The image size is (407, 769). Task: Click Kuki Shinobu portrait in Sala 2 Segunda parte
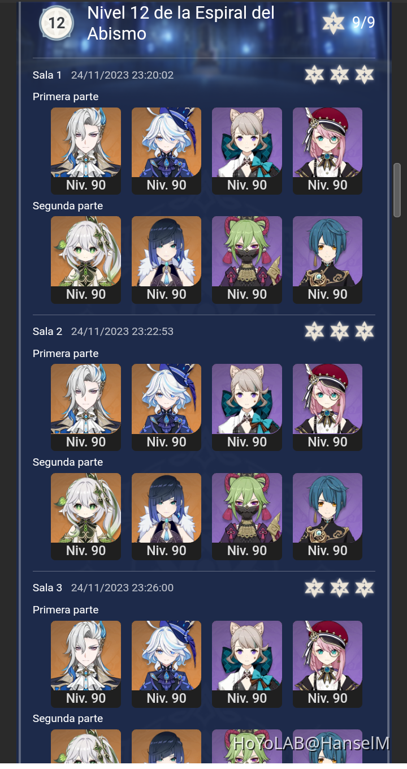(247, 517)
